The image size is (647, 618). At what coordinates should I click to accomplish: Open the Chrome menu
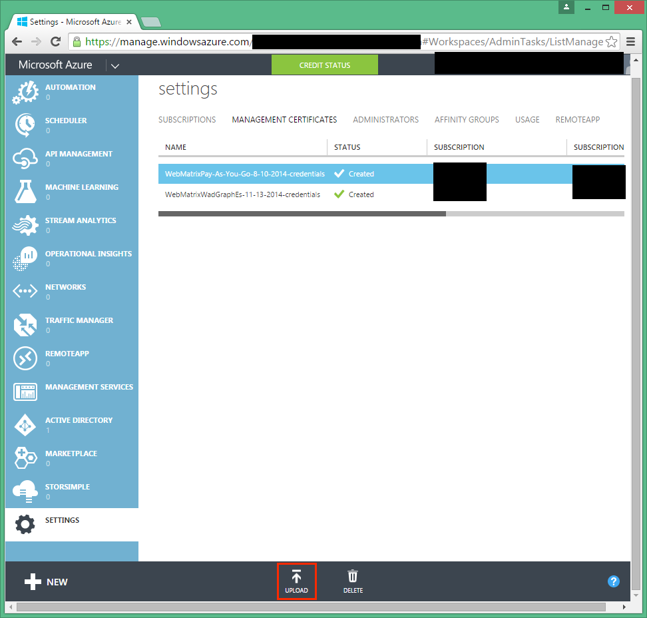630,41
